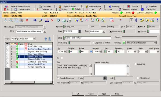161x97 pixels.
Task: Click the green Formulary status icon
Action: 124,43
